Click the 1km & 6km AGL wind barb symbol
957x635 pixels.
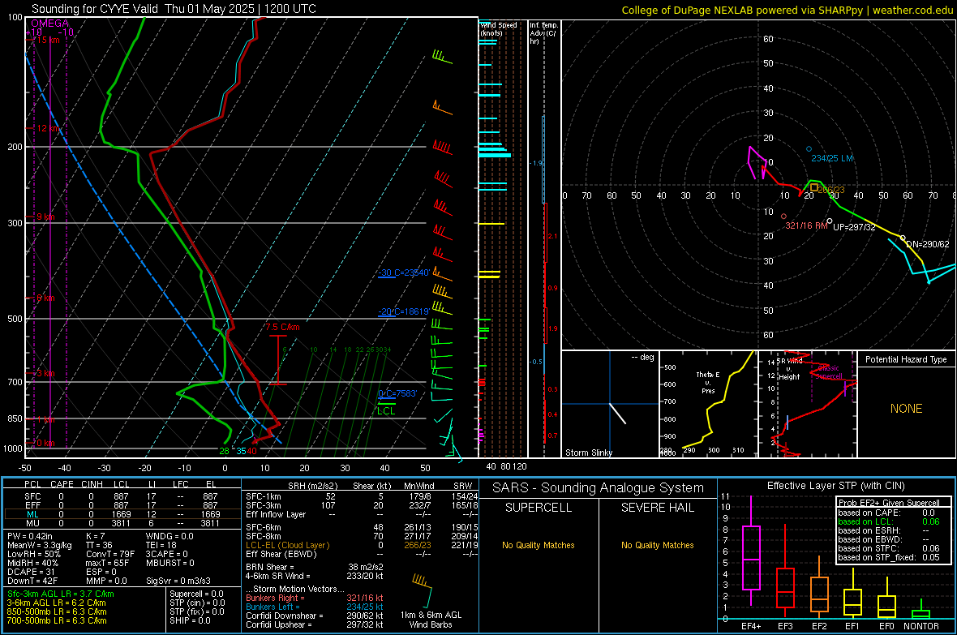point(423,590)
